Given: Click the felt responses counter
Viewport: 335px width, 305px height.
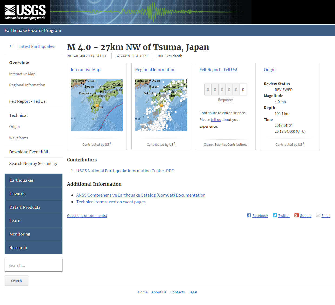Looking at the screenshot, I should click(x=225, y=90).
